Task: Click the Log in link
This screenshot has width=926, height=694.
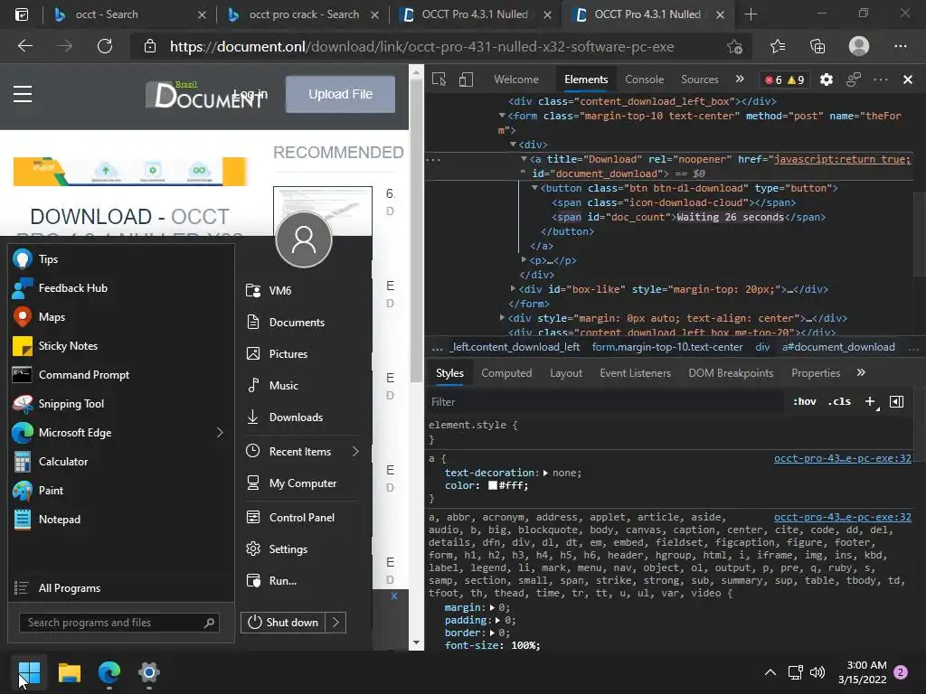Action: click(250, 94)
